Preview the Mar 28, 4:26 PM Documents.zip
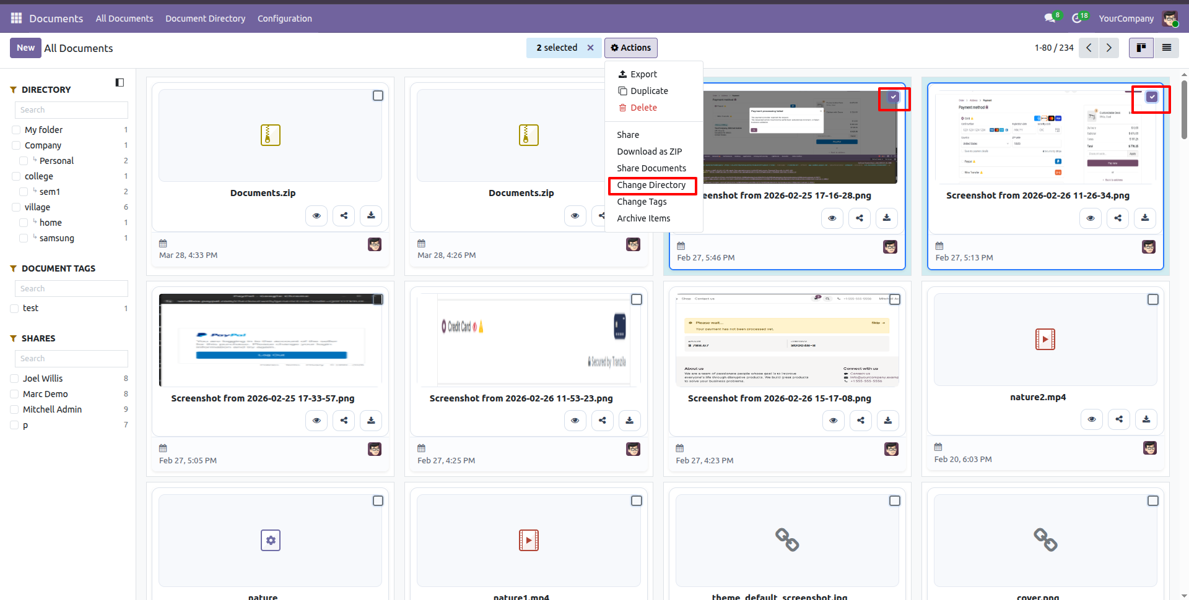Viewport: 1189px width, 600px height. [575, 215]
